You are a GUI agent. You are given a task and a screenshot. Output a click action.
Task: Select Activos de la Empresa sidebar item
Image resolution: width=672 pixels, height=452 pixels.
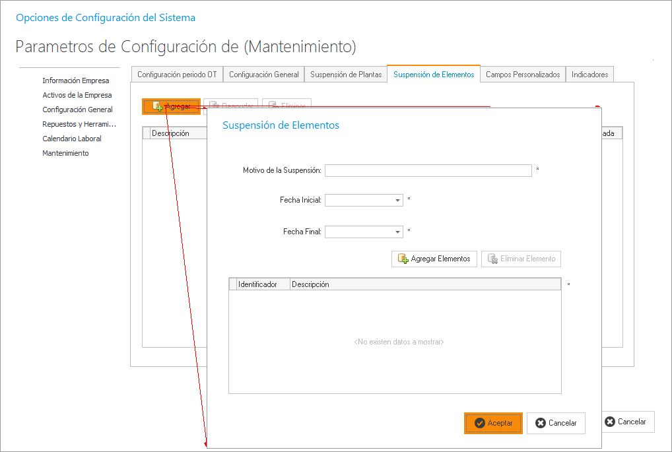click(77, 95)
